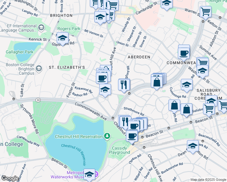Open the Boston College Brighton Campus pin

click(39, 69)
